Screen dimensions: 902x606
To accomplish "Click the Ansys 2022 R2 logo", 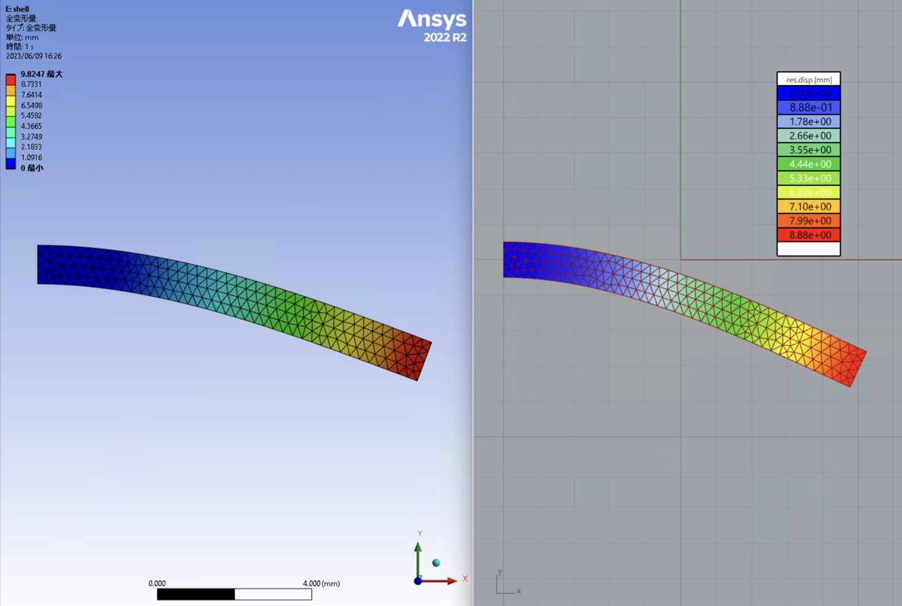I will pyautogui.click(x=432, y=26).
